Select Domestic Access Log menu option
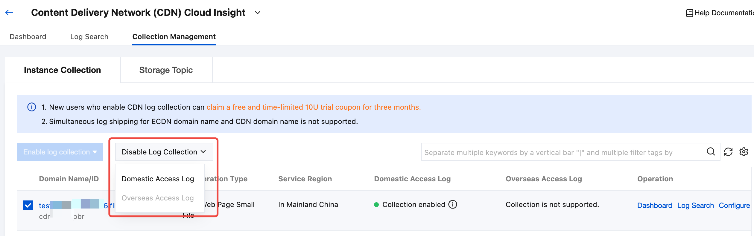The width and height of the screenshot is (754, 236). coord(158,179)
